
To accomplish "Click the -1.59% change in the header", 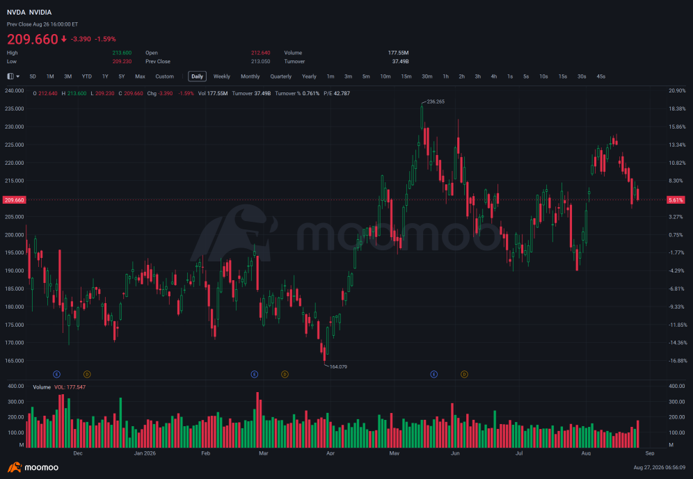I will tap(105, 39).
